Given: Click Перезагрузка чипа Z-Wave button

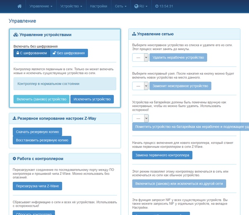Looking at the screenshot, I should pyautogui.click(x=37, y=186).
